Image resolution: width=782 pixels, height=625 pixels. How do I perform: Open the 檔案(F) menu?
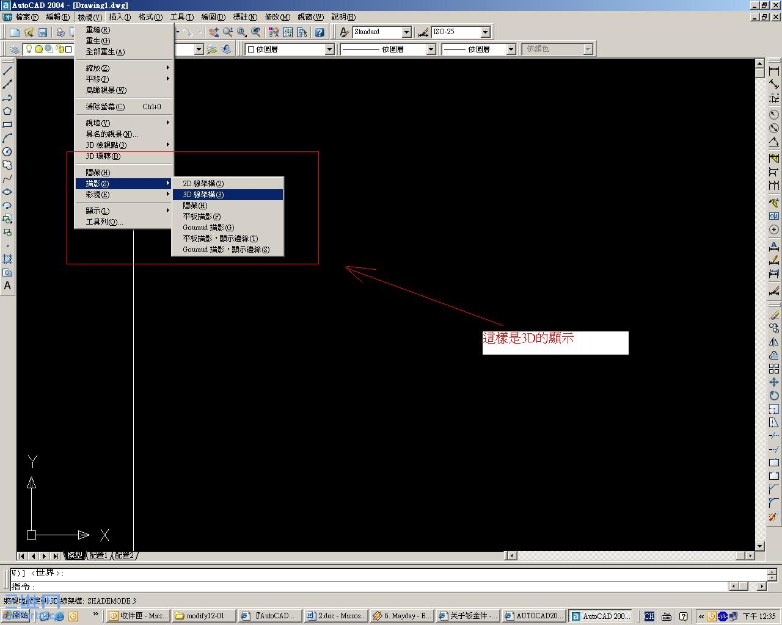26,17
